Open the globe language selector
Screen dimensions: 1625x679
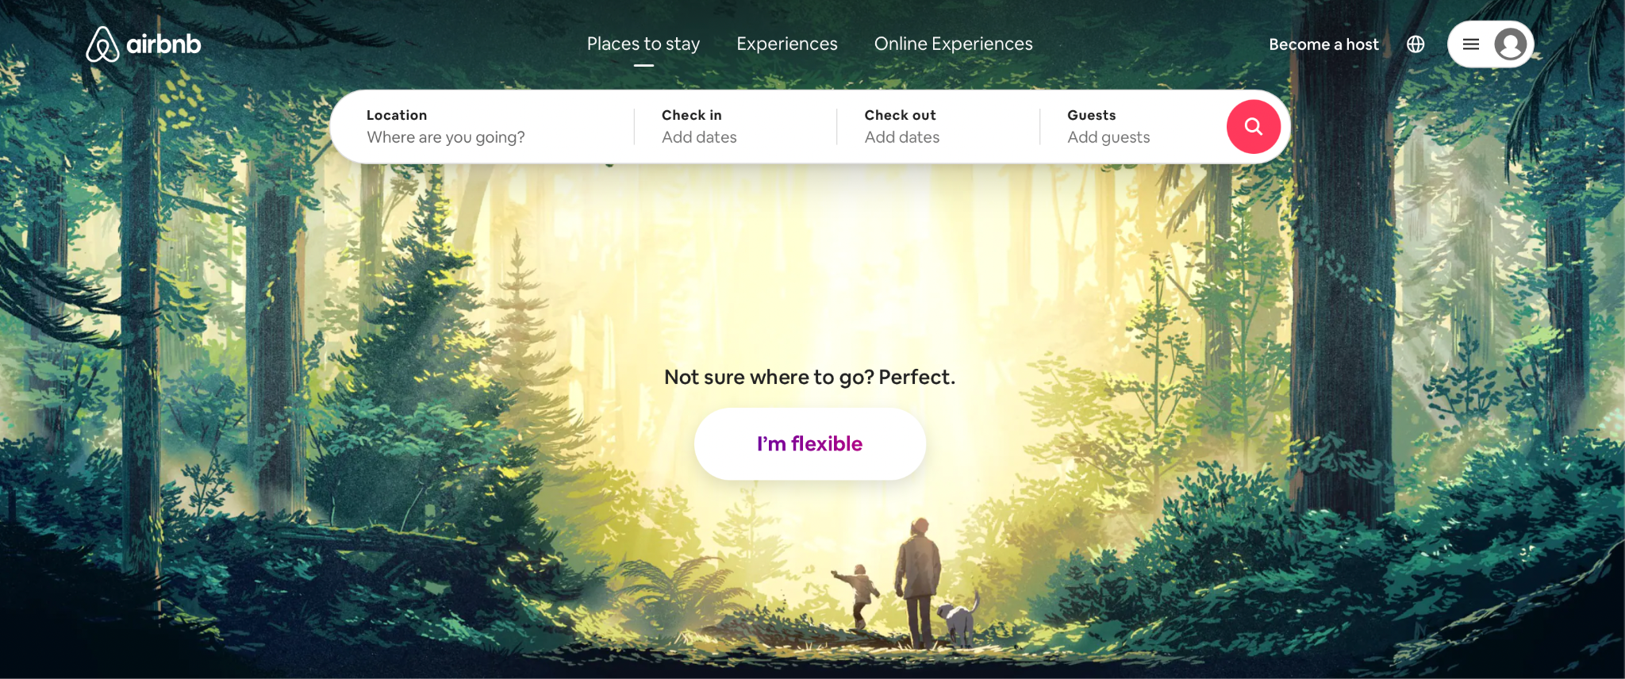pyautogui.click(x=1416, y=44)
